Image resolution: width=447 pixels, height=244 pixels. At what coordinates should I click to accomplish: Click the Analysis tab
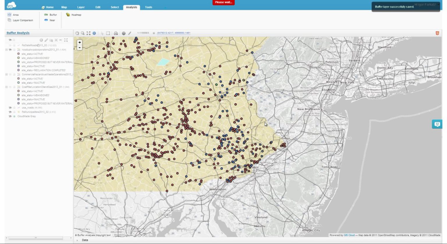click(x=132, y=7)
